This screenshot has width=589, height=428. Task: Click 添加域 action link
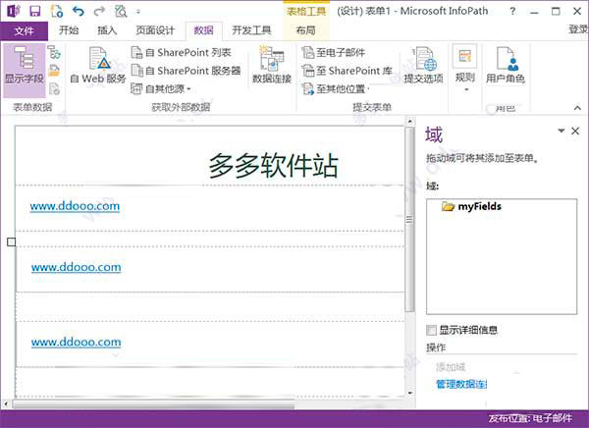pyautogui.click(x=451, y=367)
